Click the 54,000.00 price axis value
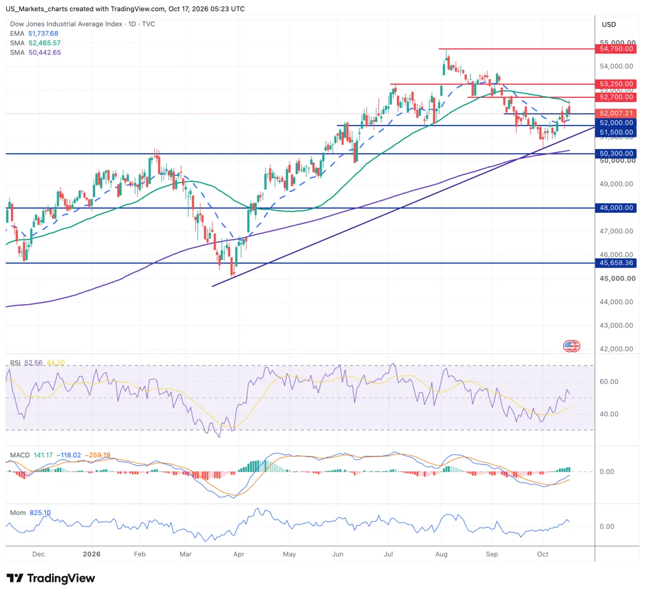 [x=616, y=66]
